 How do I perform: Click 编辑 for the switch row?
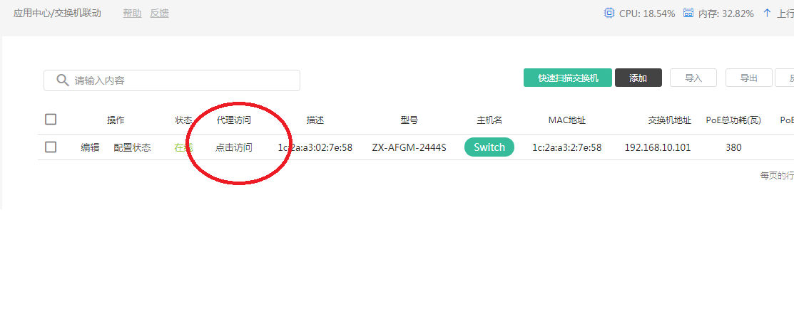click(x=90, y=147)
